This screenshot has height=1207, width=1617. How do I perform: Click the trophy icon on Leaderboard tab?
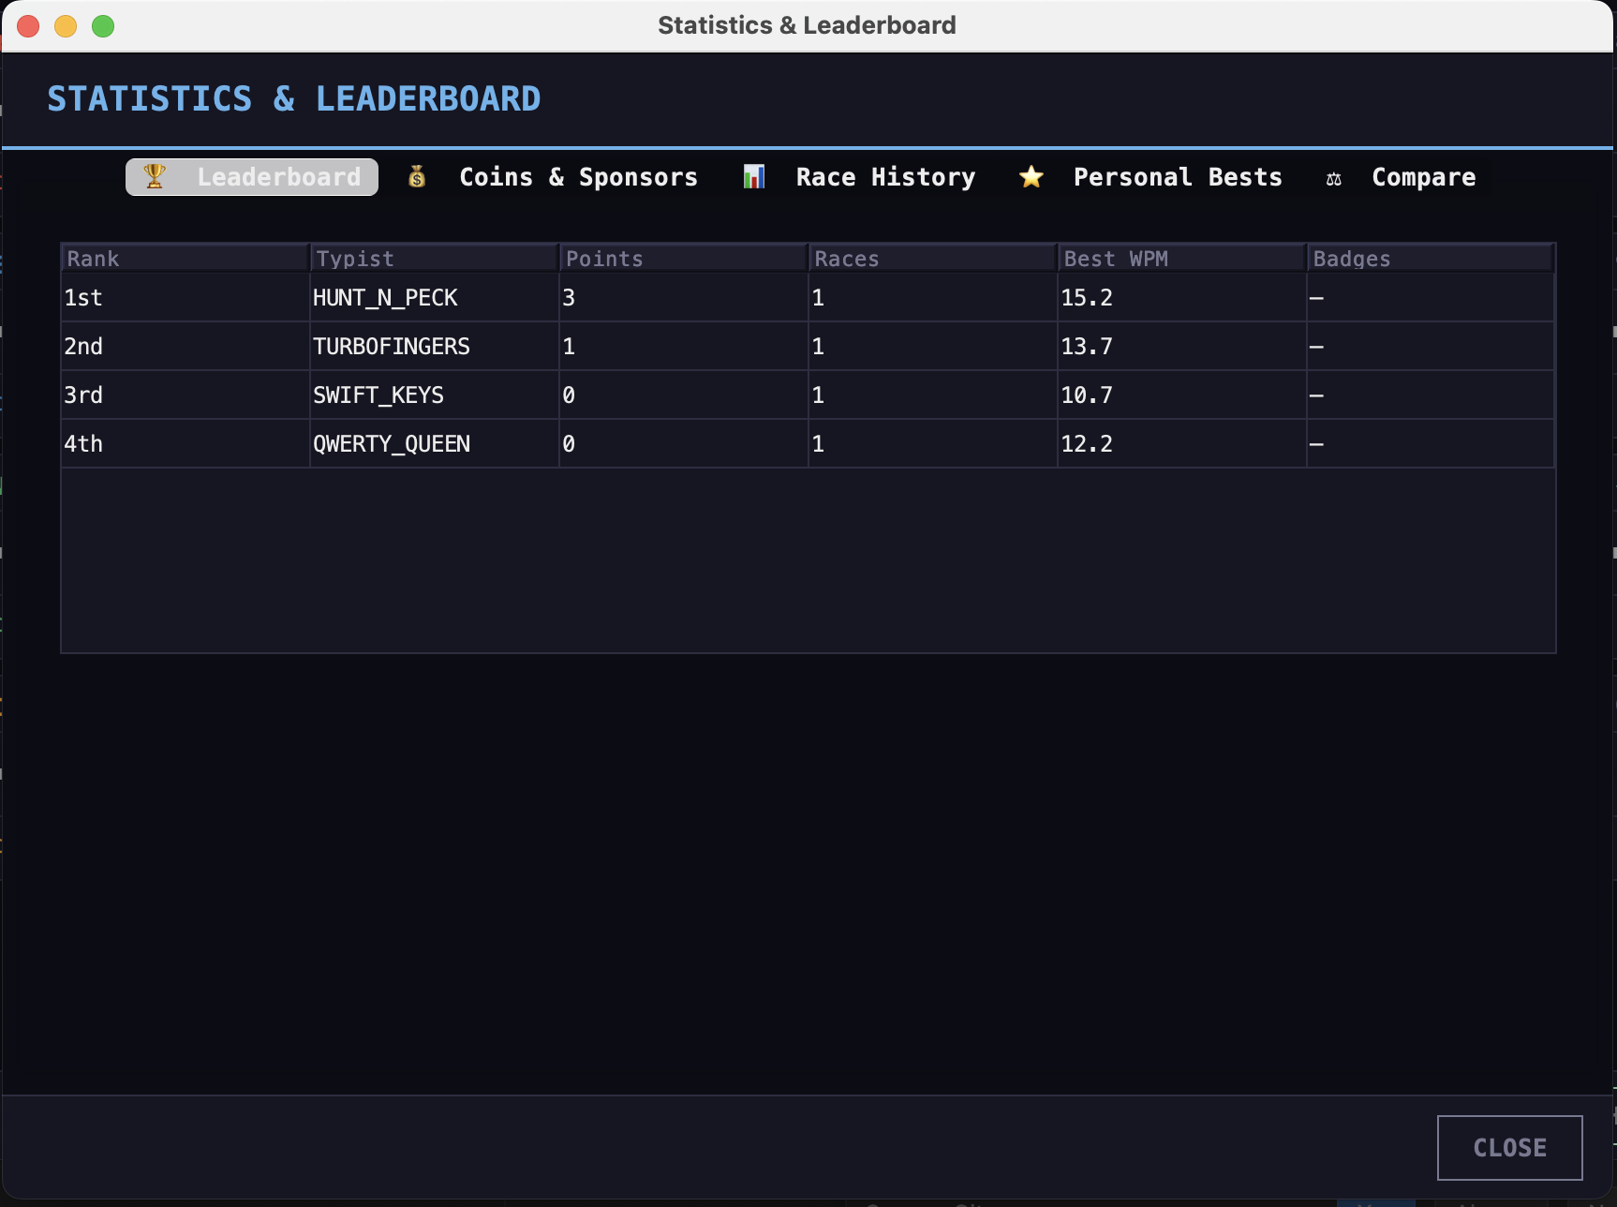pyautogui.click(x=155, y=176)
